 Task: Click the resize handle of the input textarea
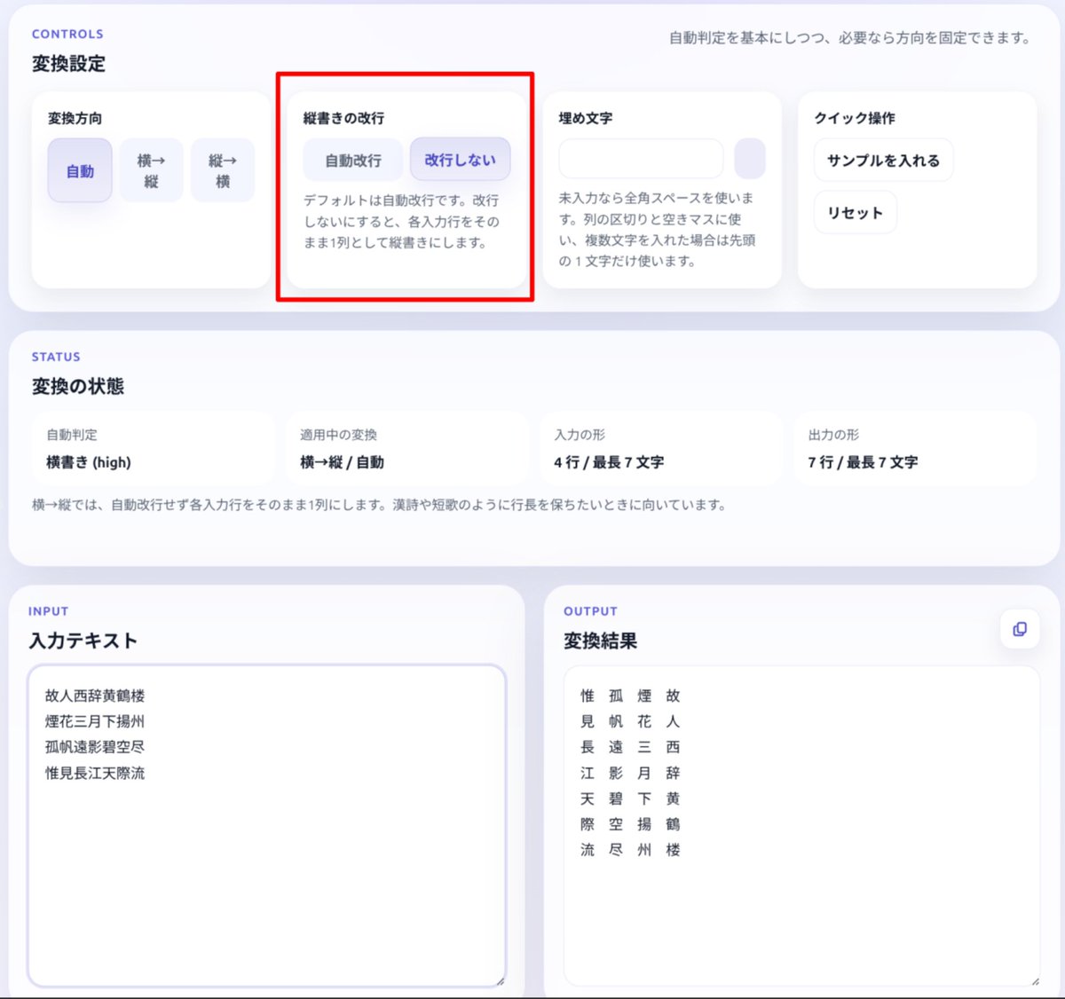[x=500, y=981]
